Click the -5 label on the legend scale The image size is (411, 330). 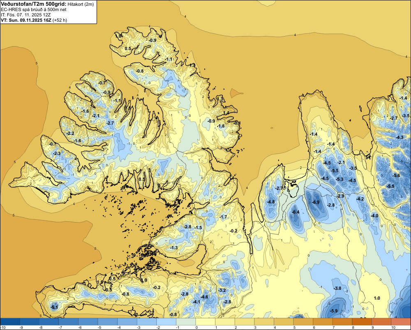[x=99, y=328]
